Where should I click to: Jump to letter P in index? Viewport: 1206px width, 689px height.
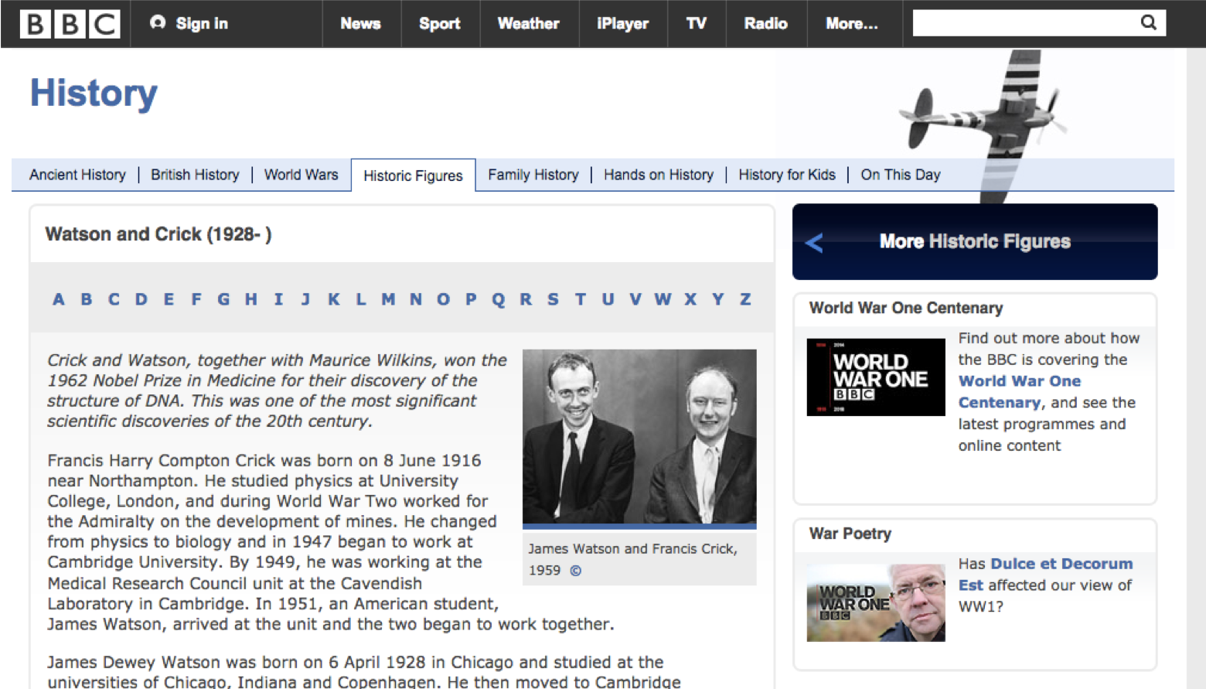click(x=471, y=299)
